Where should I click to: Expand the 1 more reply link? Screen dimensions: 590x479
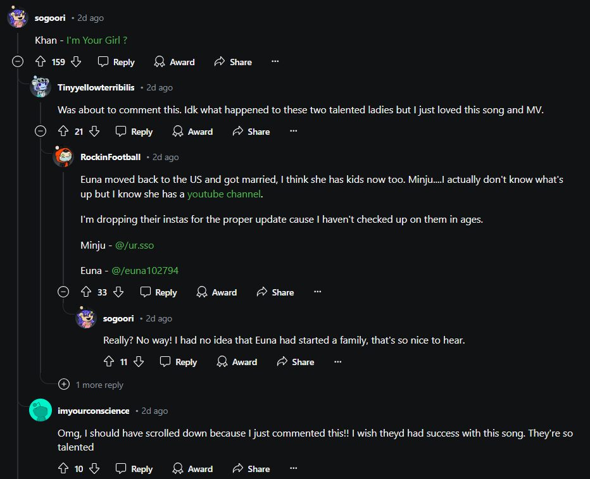99,385
